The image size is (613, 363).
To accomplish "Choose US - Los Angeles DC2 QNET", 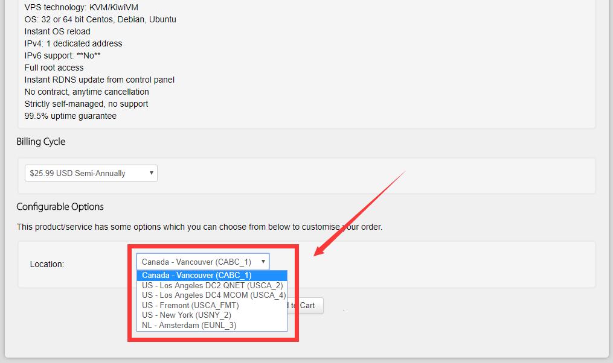I will click(212, 285).
